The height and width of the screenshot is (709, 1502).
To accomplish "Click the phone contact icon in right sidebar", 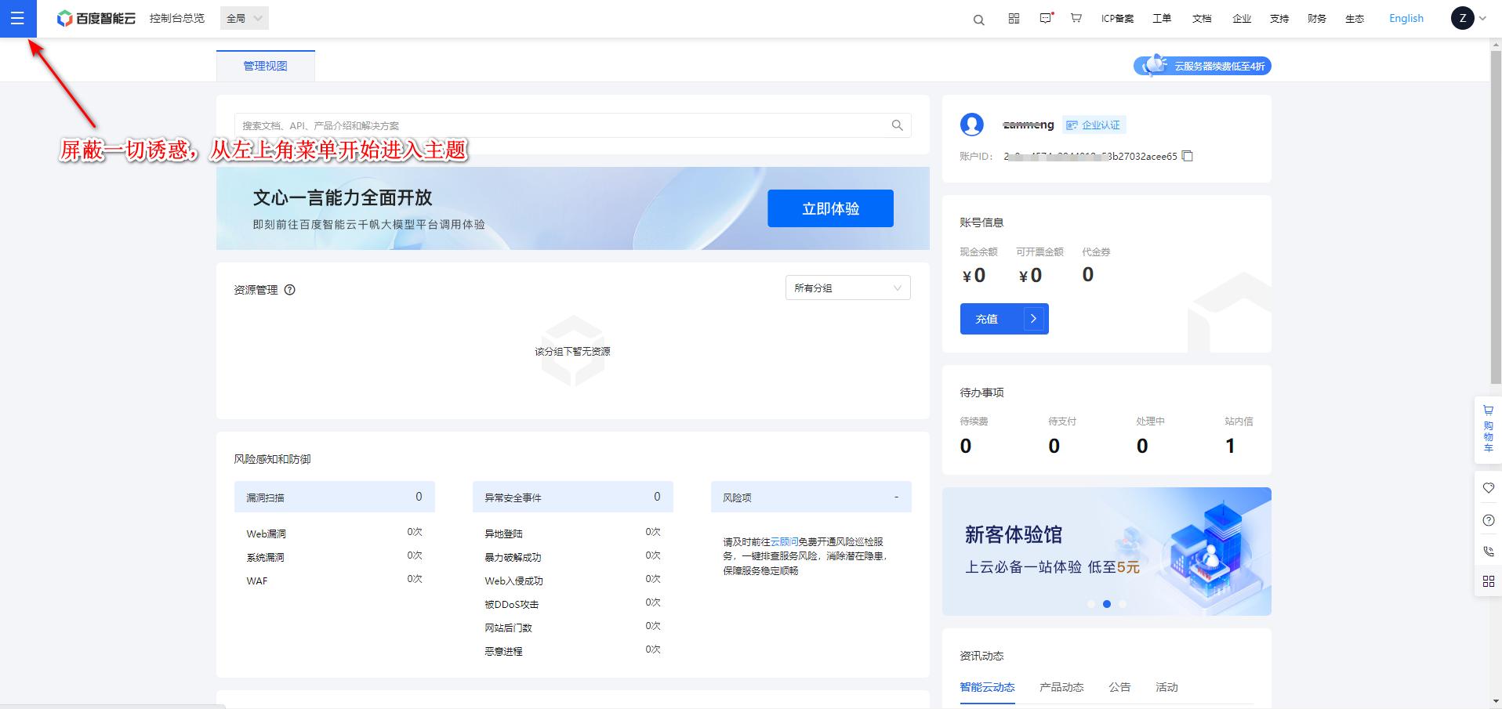I will [x=1488, y=551].
